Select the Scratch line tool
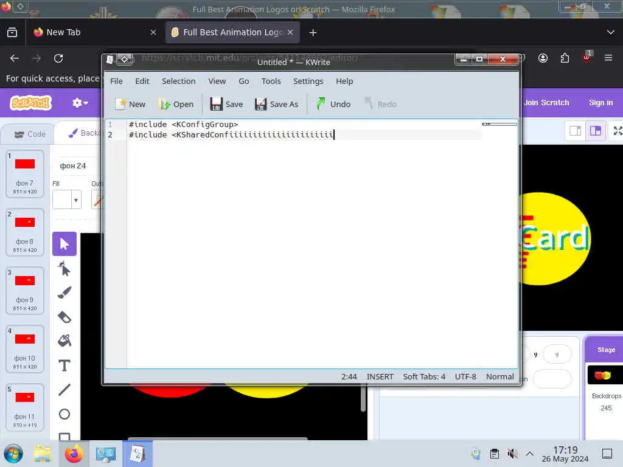The image size is (623, 467). pos(64,390)
